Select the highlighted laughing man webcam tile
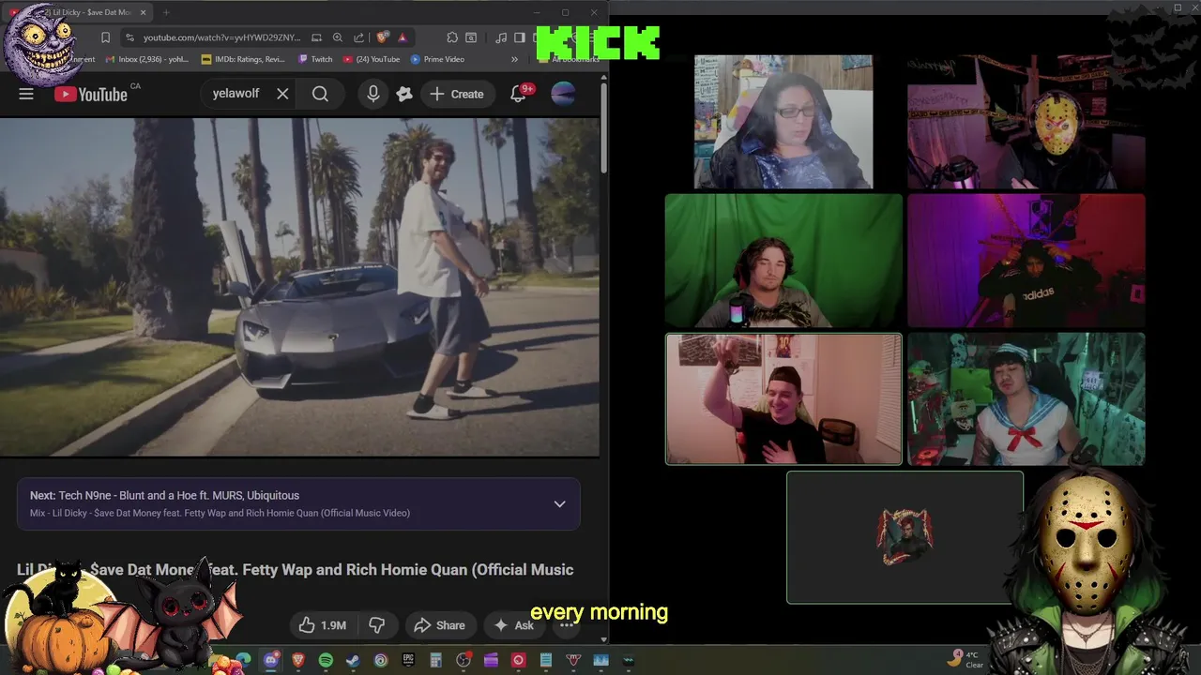Image resolution: width=1201 pixels, height=675 pixels. 783,399
